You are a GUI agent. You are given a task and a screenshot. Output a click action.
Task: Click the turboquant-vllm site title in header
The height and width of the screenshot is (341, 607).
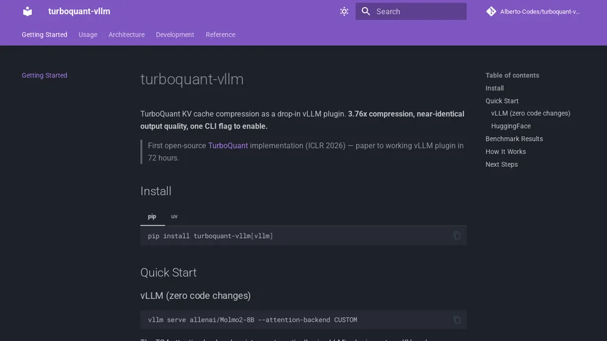[x=79, y=12]
